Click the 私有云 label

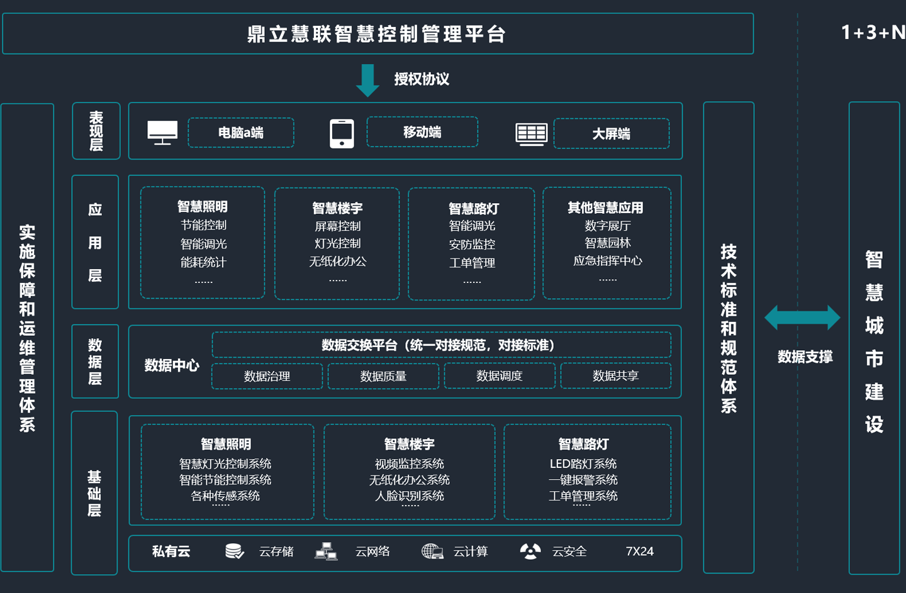171,551
